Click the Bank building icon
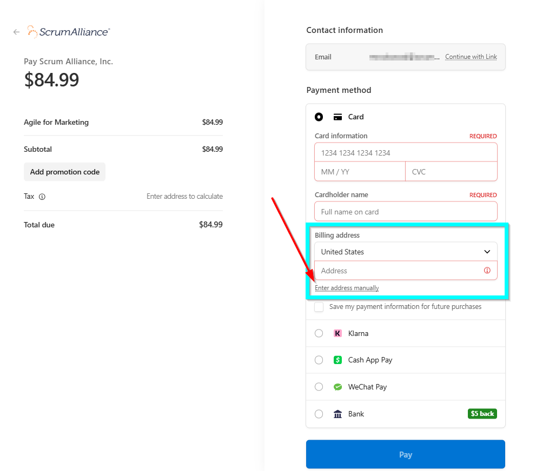This screenshot has width=536, height=471. tap(338, 414)
